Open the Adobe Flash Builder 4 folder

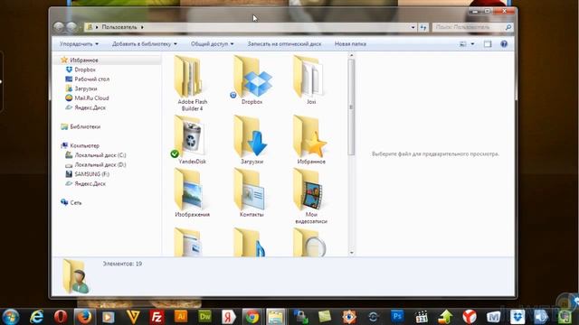(x=192, y=83)
